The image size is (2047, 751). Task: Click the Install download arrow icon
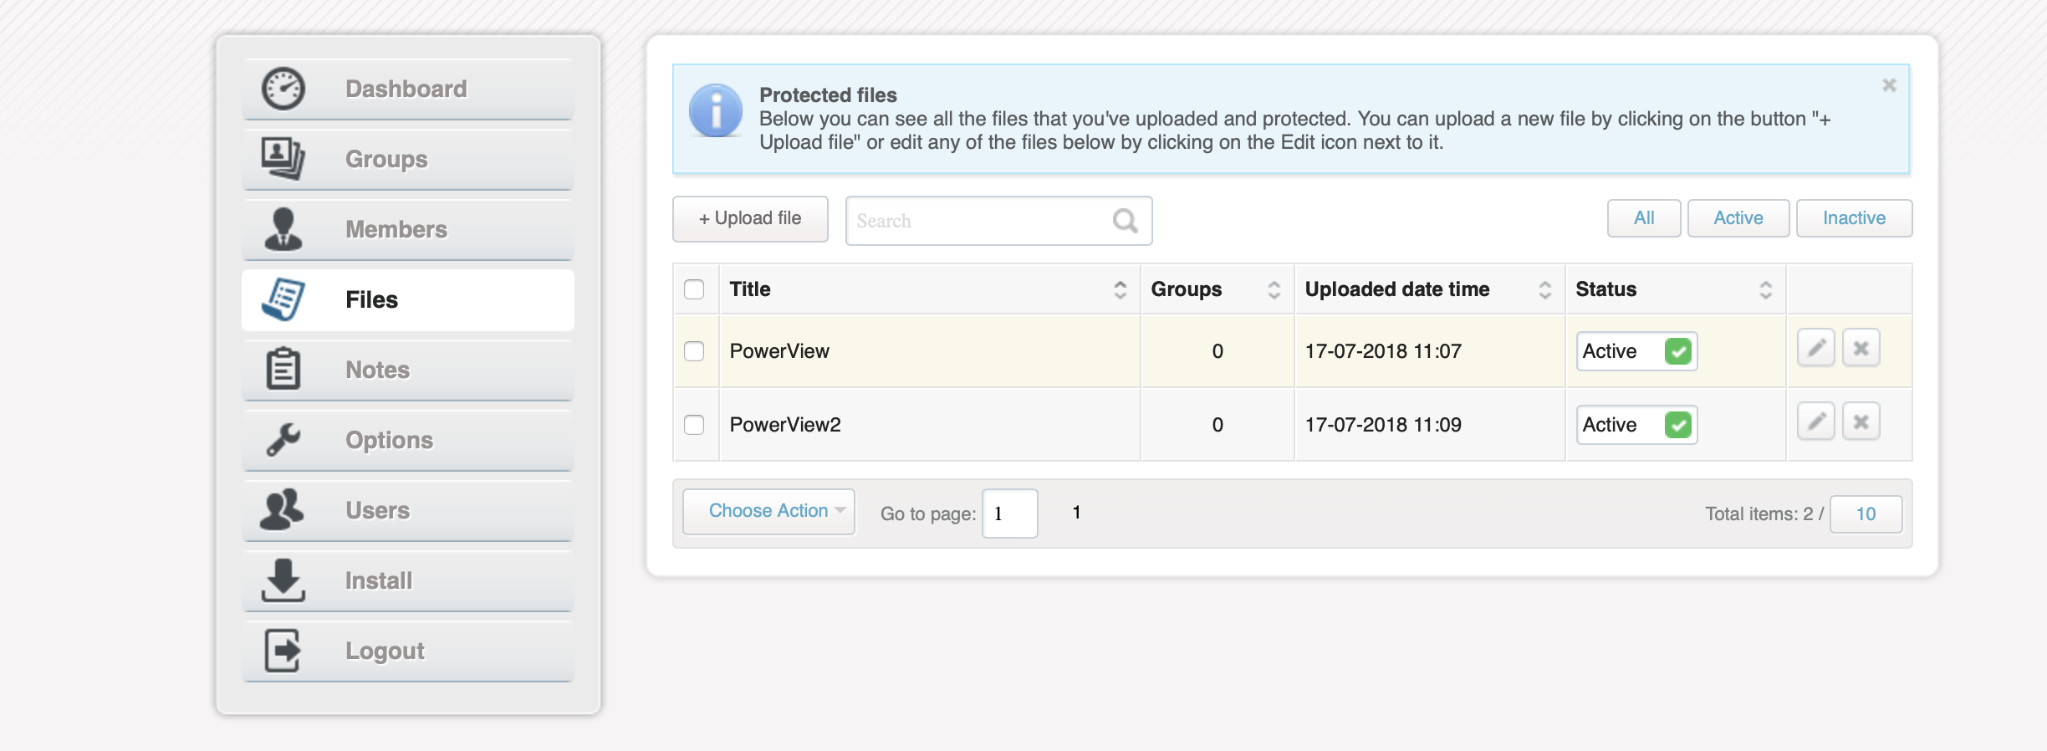tap(283, 580)
